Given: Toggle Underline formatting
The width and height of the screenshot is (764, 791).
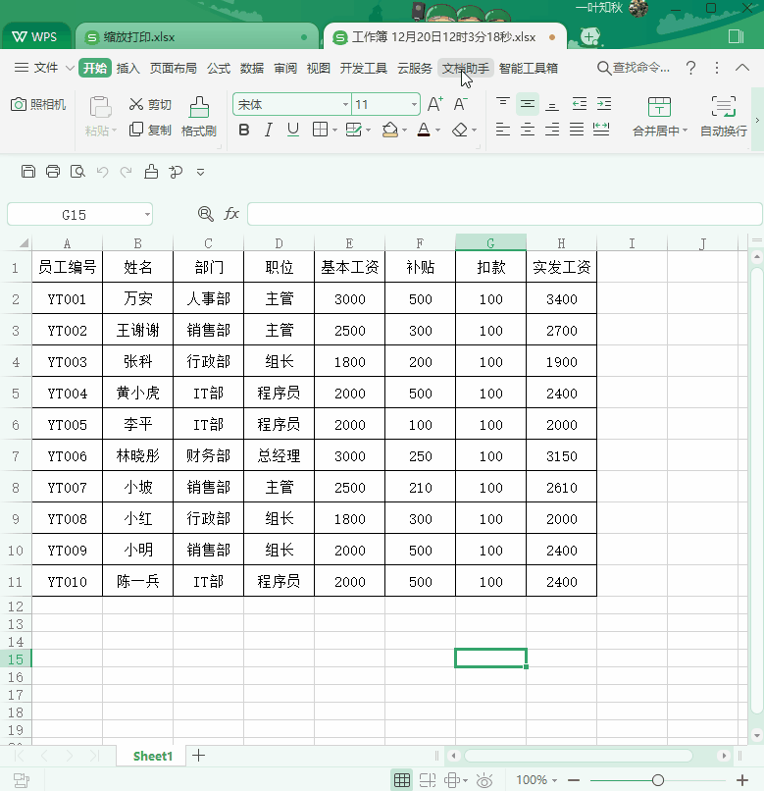Looking at the screenshot, I should 293,131.
